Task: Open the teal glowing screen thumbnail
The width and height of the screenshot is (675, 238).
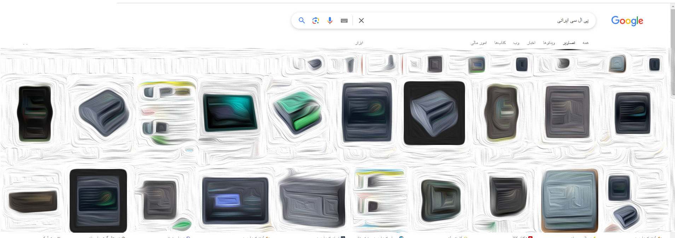Action: pos(230,112)
